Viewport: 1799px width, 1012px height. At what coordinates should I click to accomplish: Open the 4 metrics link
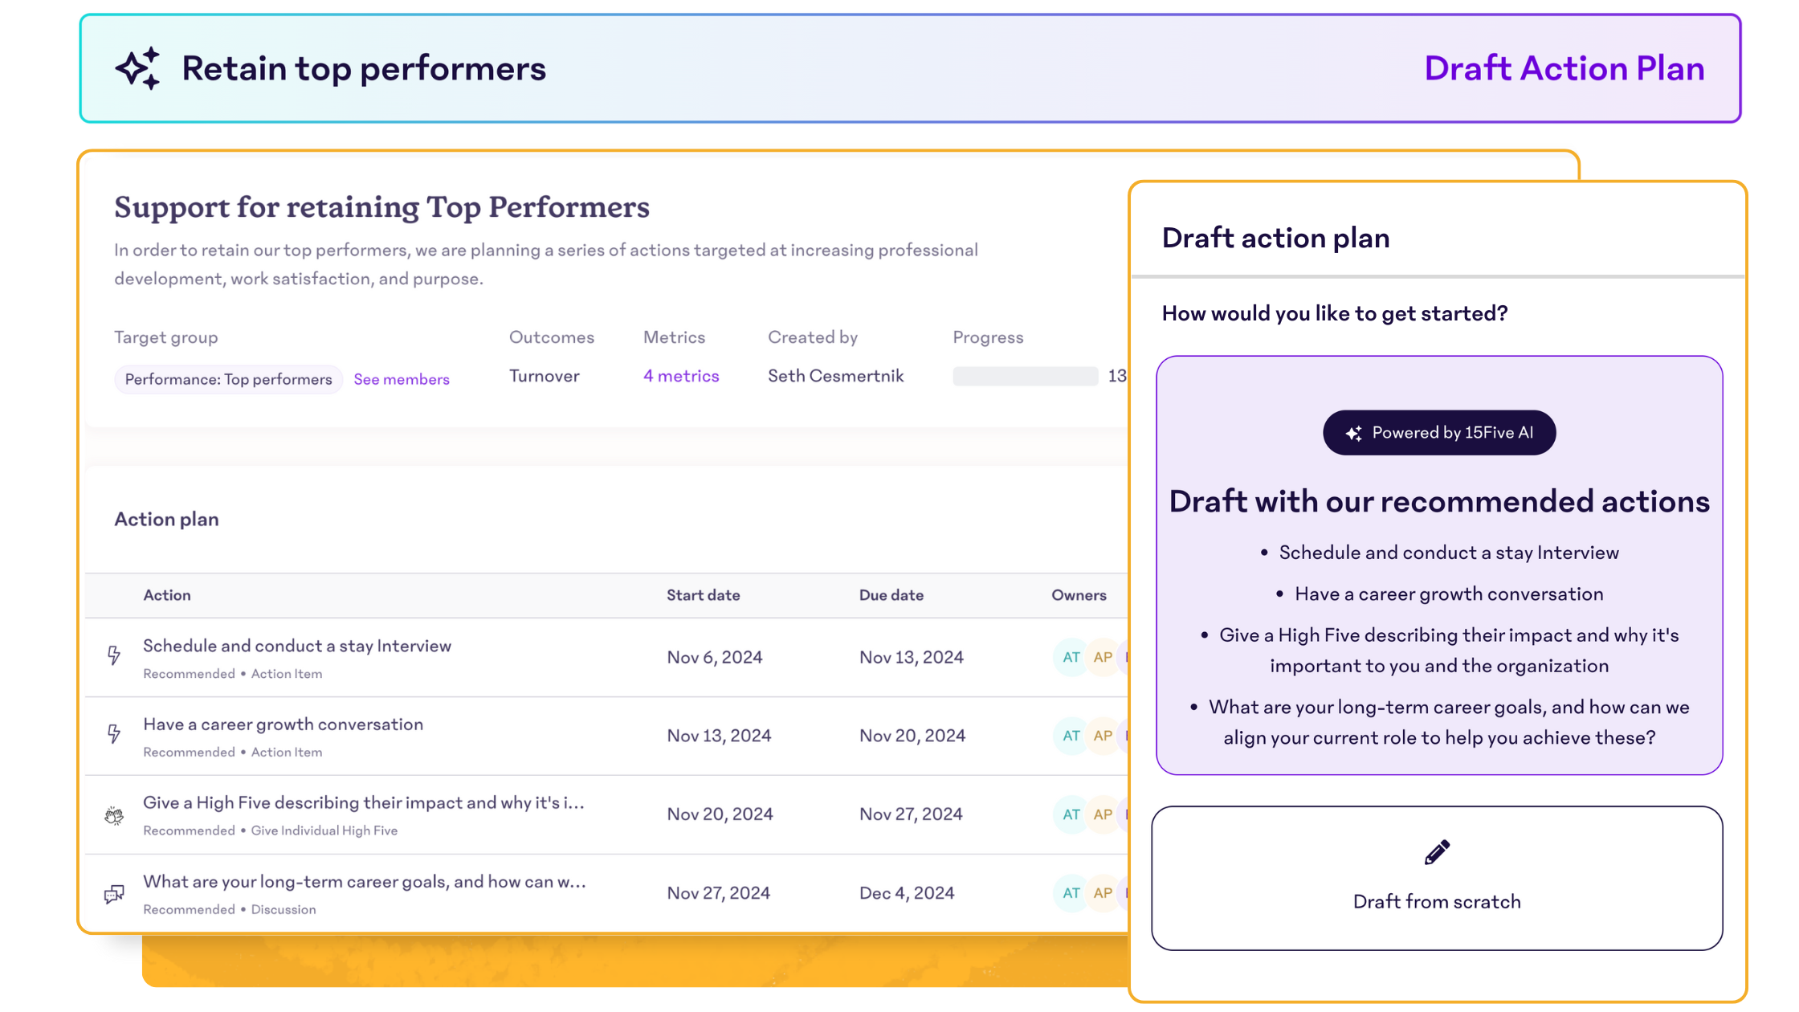[680, 375]
